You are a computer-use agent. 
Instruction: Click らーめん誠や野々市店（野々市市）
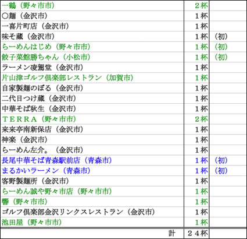point(56,191)
